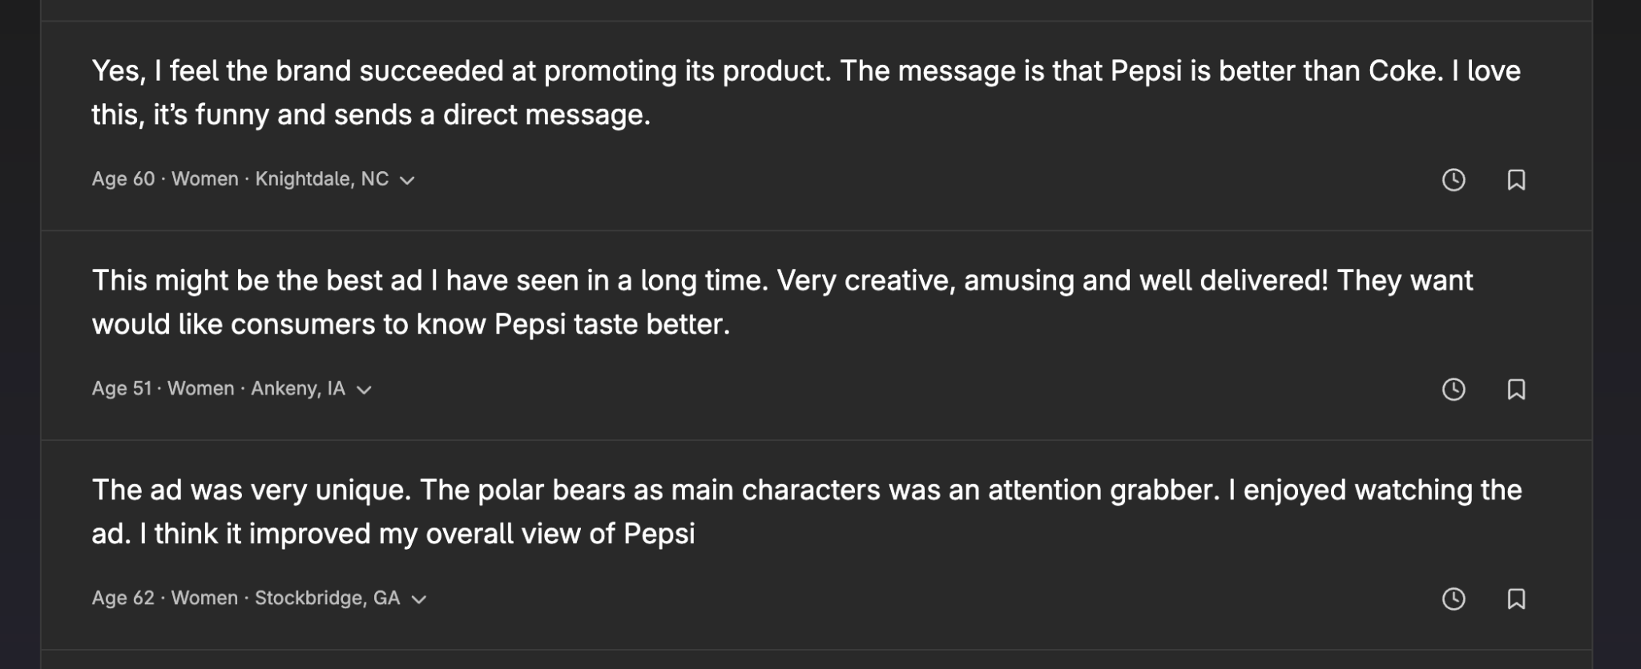Click the "Age 60" respondent label
Screen dimensions: 1641x669
[x=123, y=179]
